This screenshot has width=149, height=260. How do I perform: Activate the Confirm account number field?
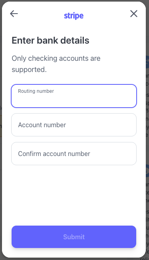coord(74,154)
